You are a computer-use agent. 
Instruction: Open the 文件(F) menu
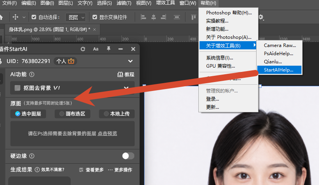[x=9, y=3]
